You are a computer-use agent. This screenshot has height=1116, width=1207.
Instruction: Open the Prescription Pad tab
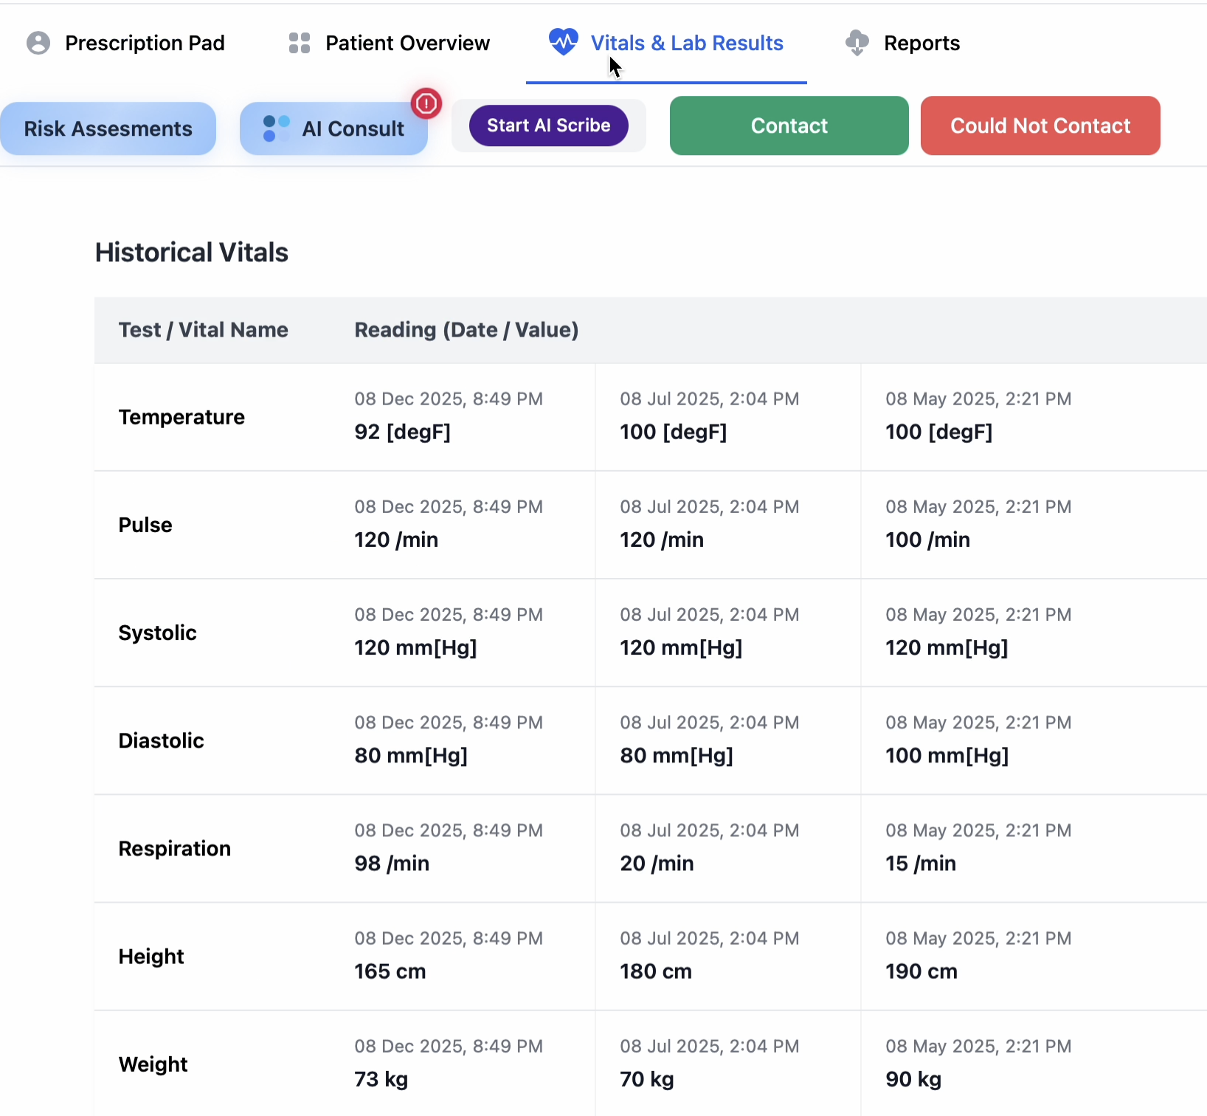tap(125, 43)
